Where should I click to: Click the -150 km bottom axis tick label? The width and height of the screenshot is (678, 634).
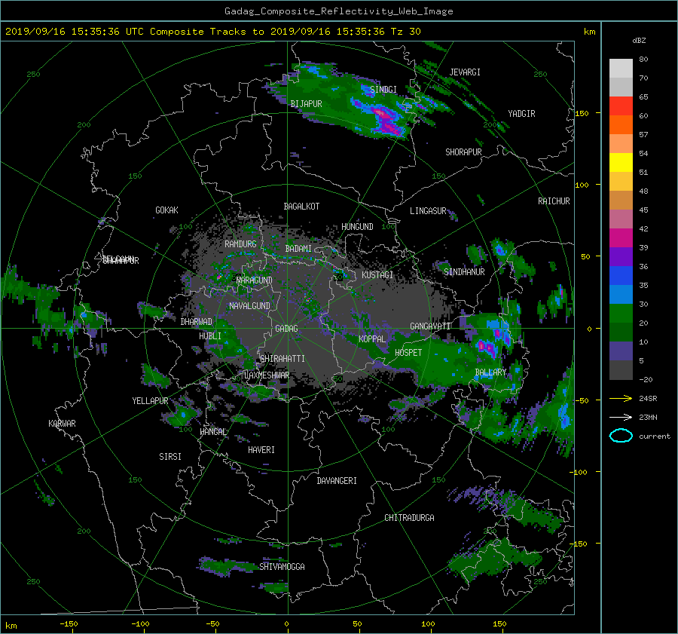pyautogui.click(x=69, y=624)
